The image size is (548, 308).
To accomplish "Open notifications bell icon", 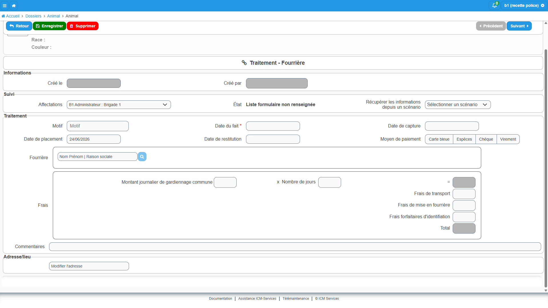I will coord(494,5).
